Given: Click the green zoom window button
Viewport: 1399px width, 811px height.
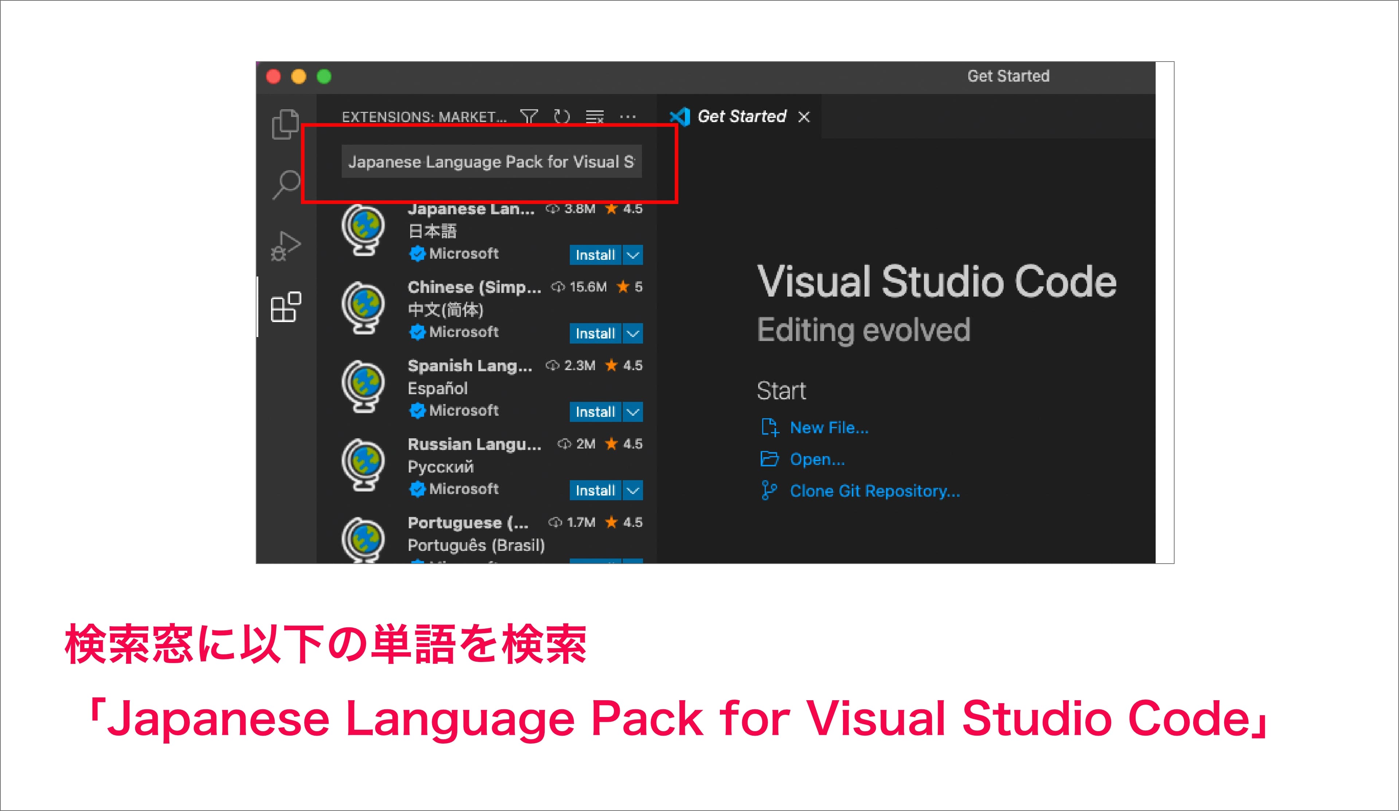Looking at the screenshot, I should (324, 76).
